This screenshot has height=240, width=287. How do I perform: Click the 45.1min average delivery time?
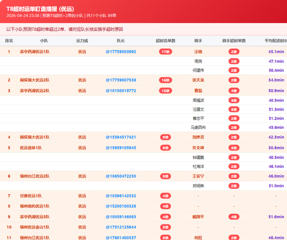click(x=276, y=52)
